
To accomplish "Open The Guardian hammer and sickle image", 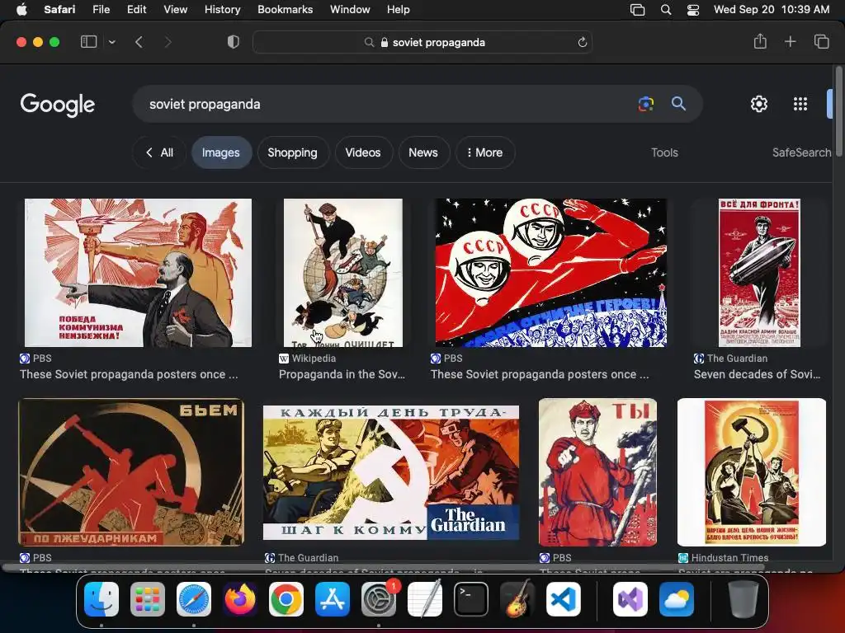I will coord(391,472).
